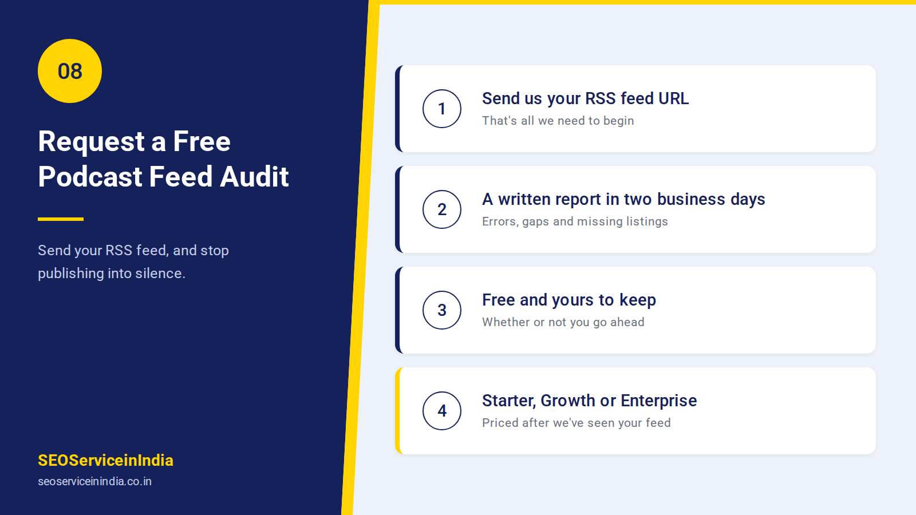Click the 'Free and yours to keep' title
The width and height of the screenshot is (916, 515).
tap(569, 300)
